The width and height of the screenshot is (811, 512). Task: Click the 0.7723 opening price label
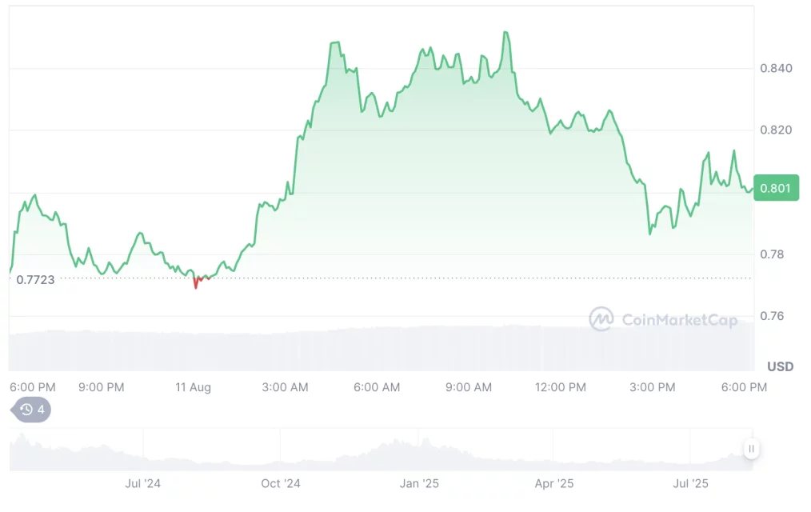tap(34, 279)
